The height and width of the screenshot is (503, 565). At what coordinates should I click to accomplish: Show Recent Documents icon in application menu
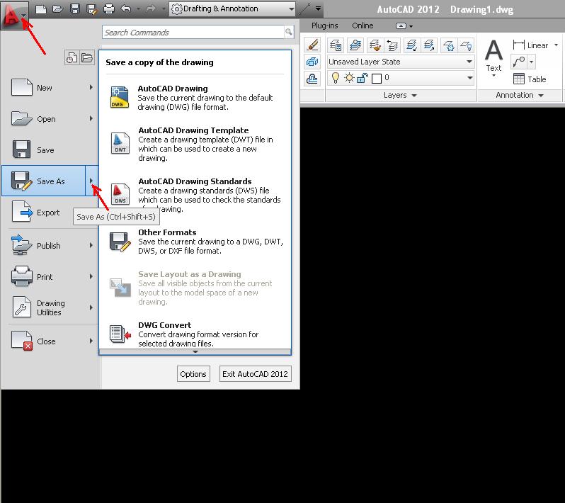coord(72,57)
